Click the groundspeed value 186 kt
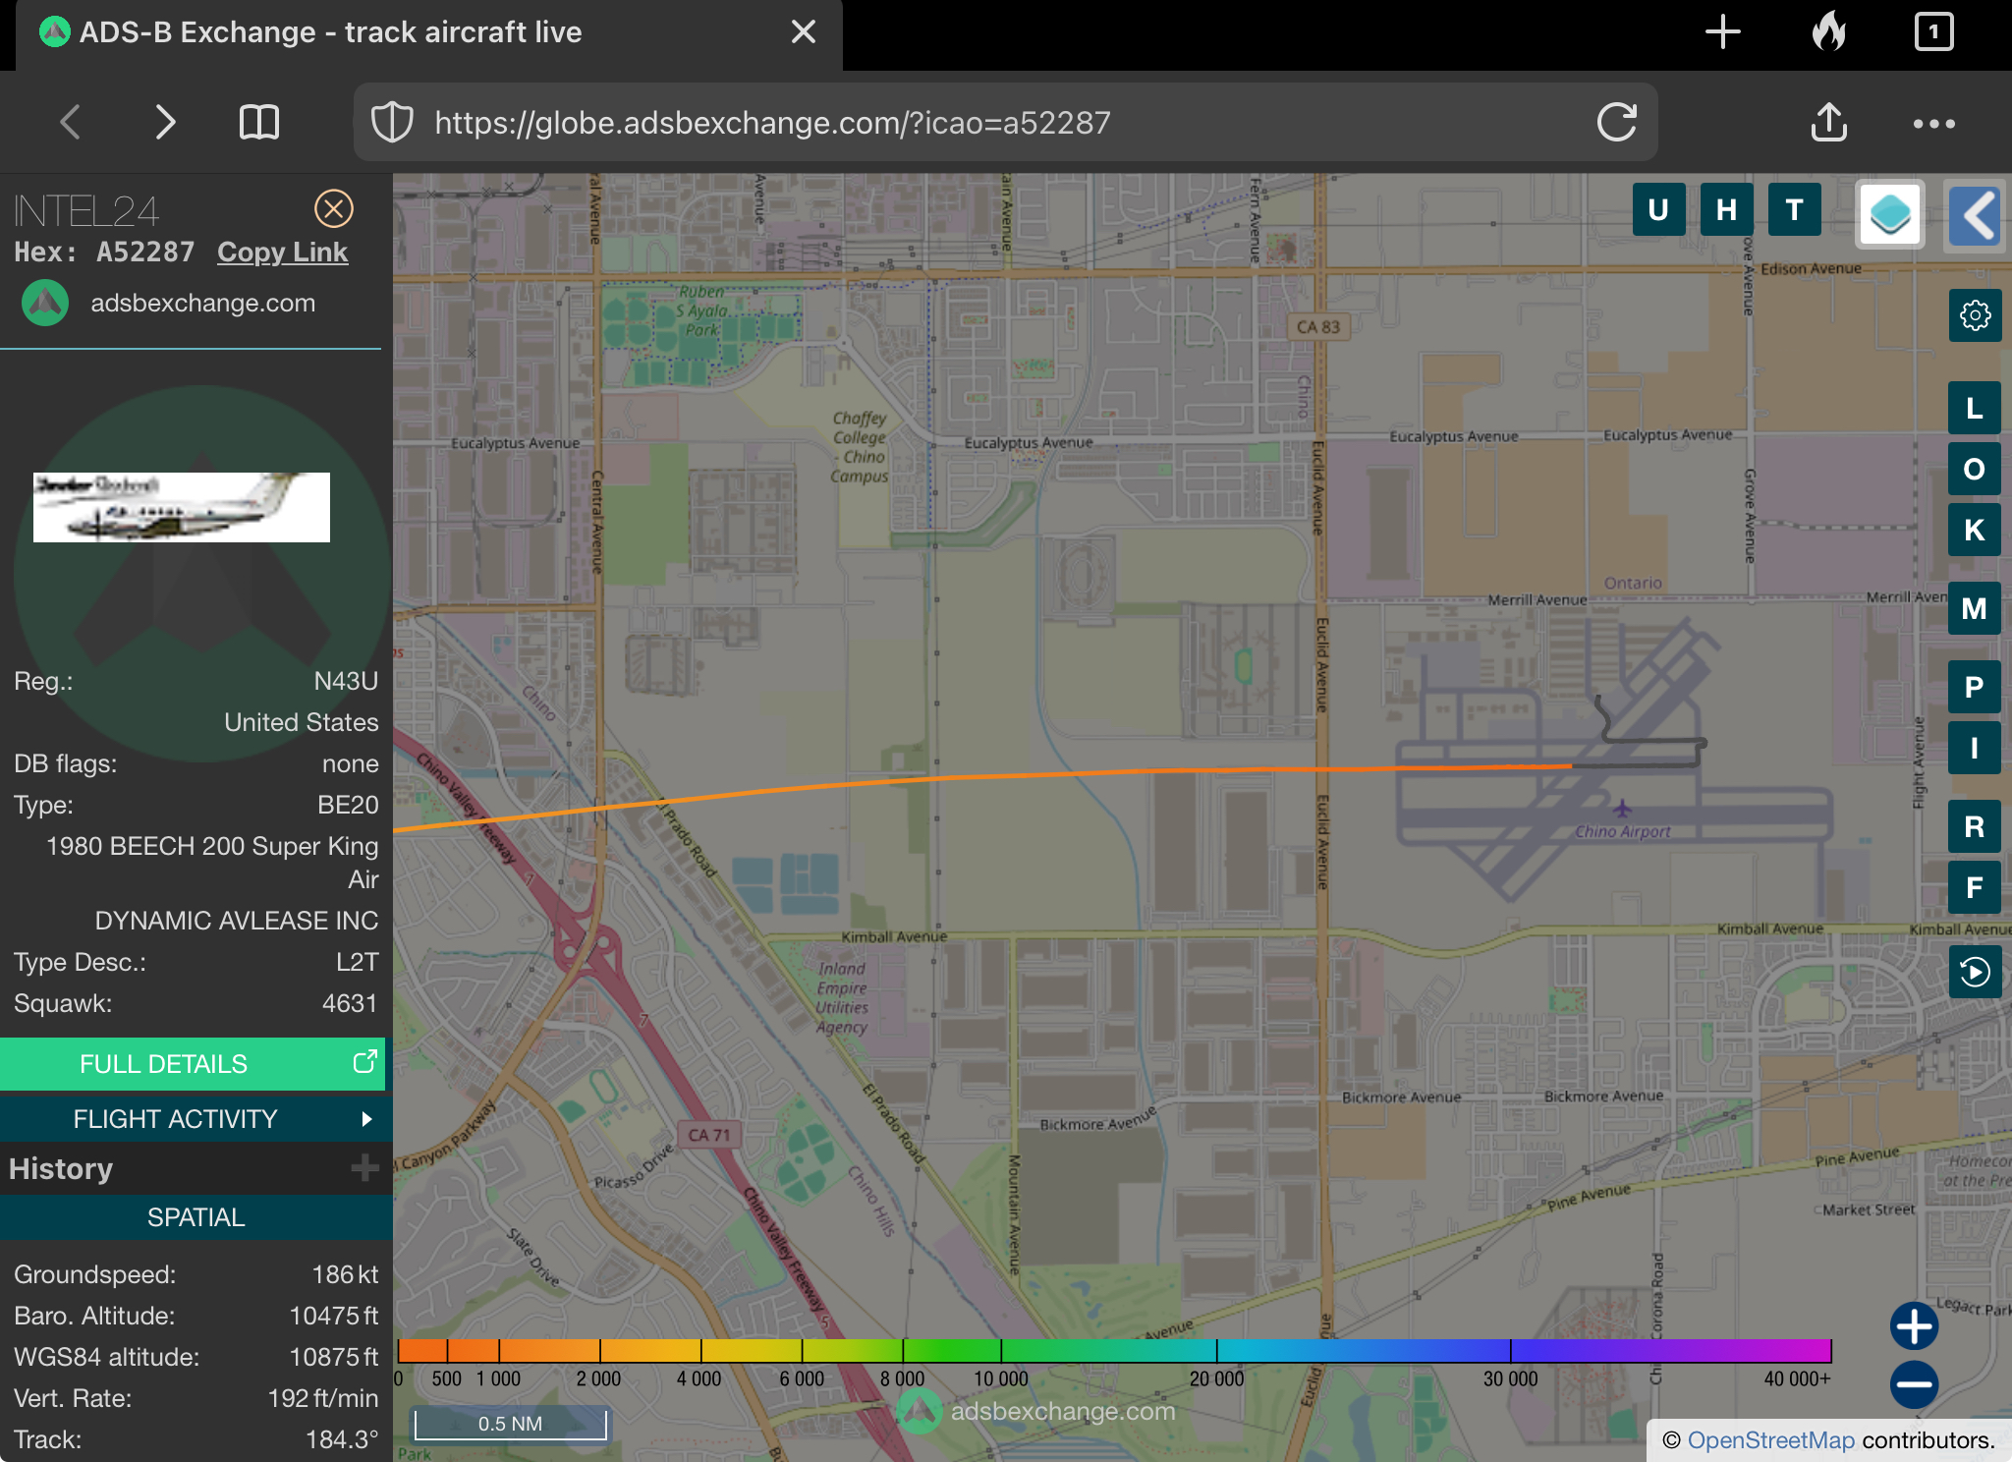 pos(345,1274)
